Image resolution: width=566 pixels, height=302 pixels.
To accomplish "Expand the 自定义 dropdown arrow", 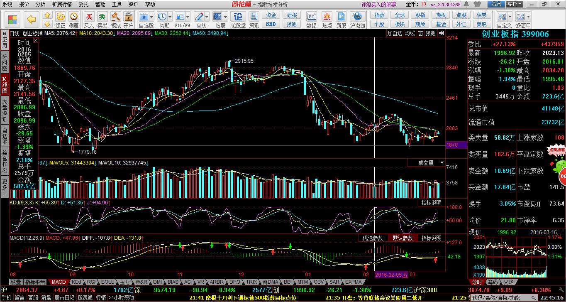I will (509, 17).
